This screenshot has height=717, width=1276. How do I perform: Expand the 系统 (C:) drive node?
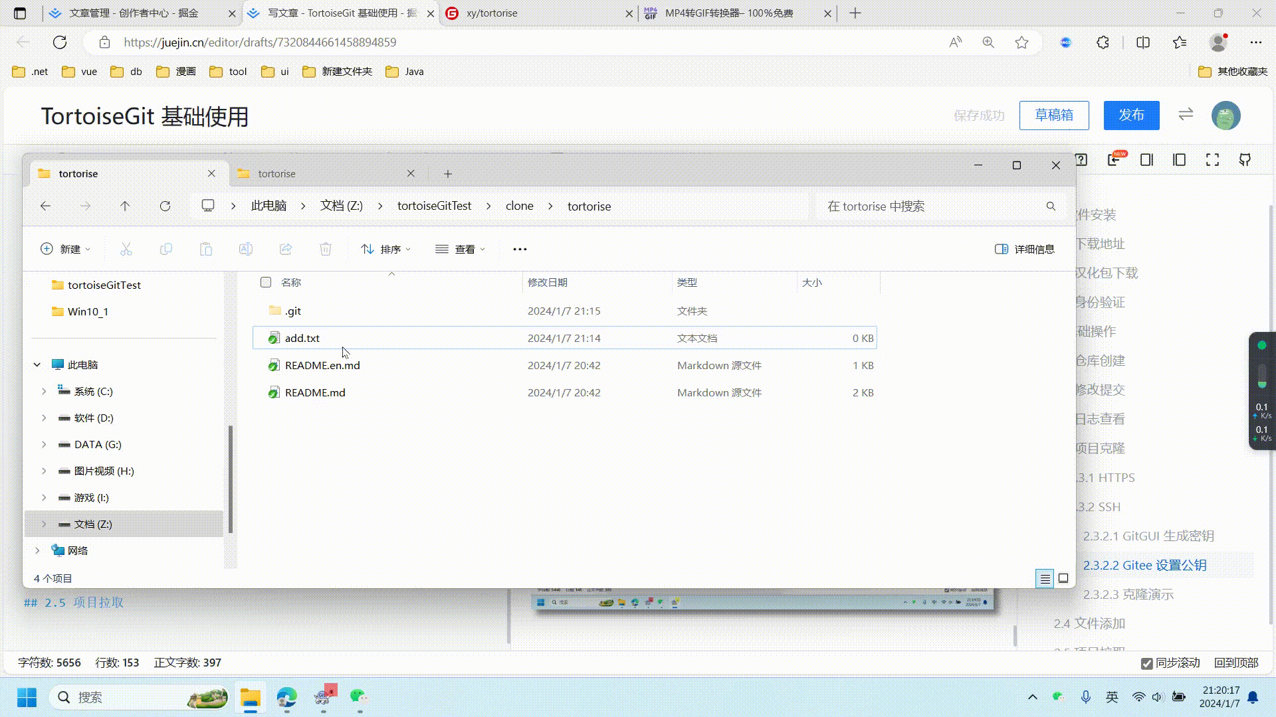[x=44, y=391]
